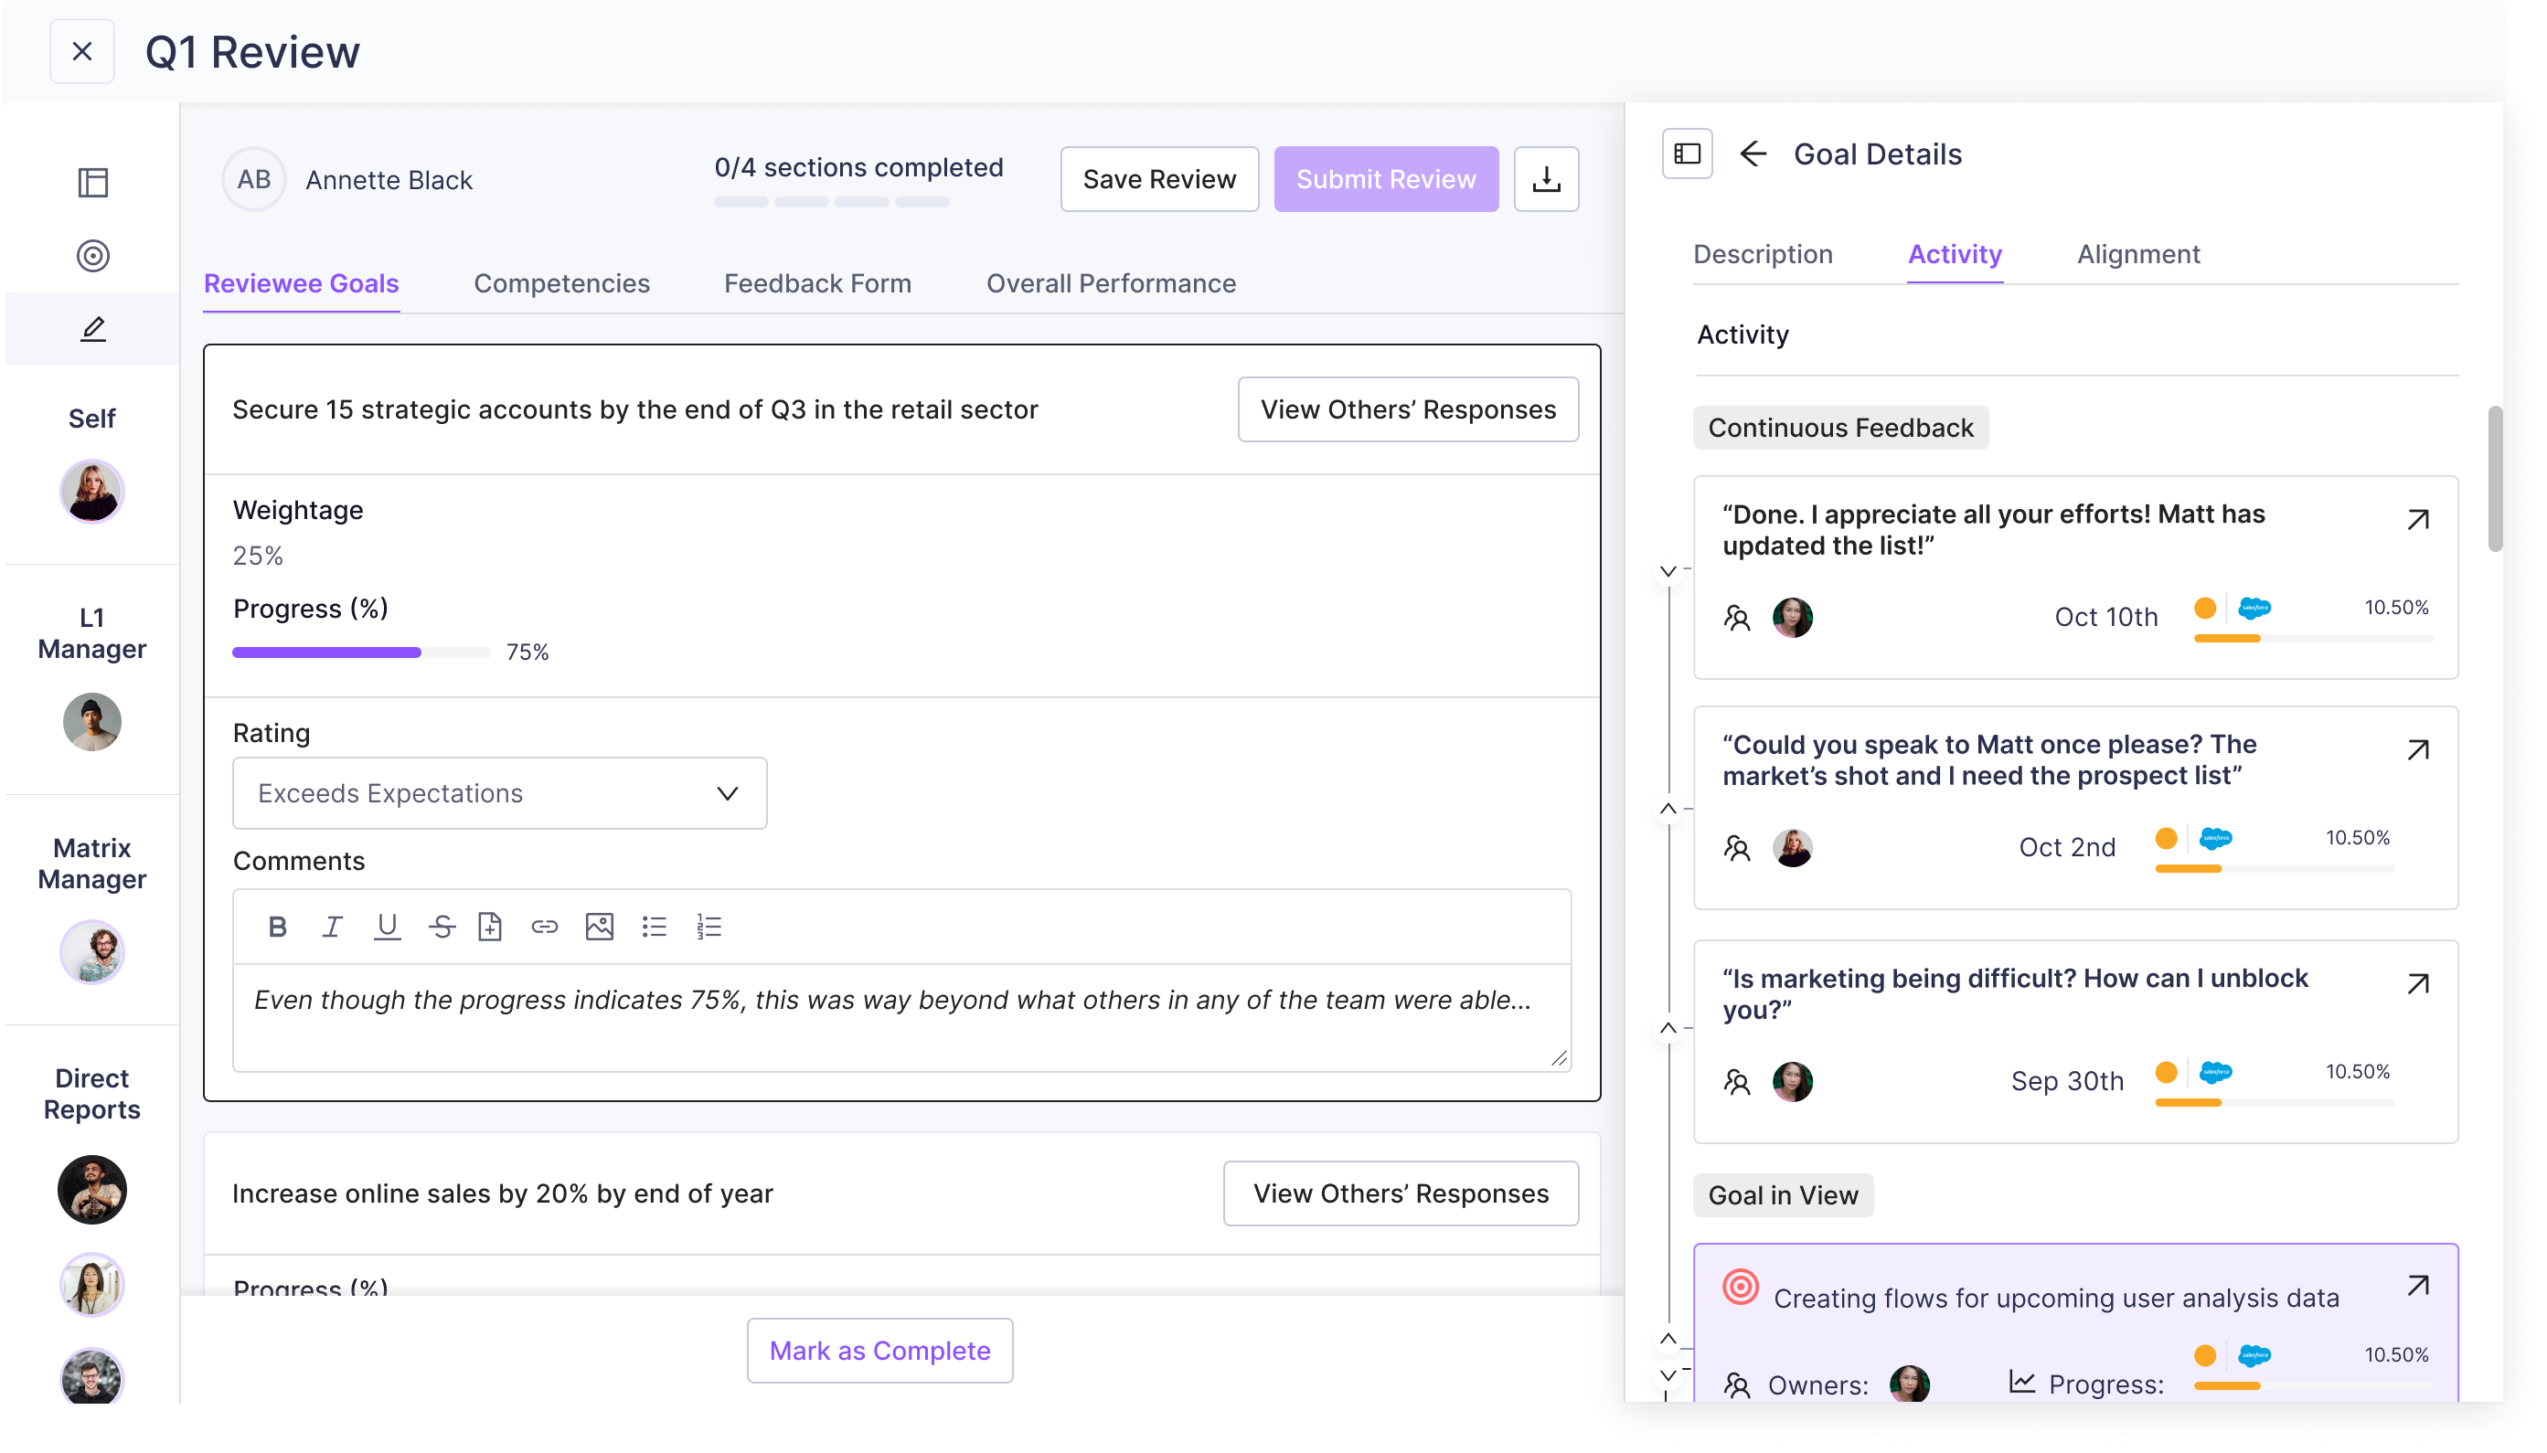
Task: Click the Salesforce icon on Sep 30th card
Action: 2217,1073
